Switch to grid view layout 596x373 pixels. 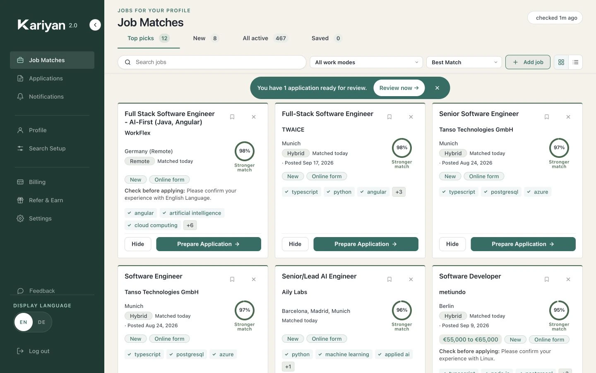pos(561,62)
